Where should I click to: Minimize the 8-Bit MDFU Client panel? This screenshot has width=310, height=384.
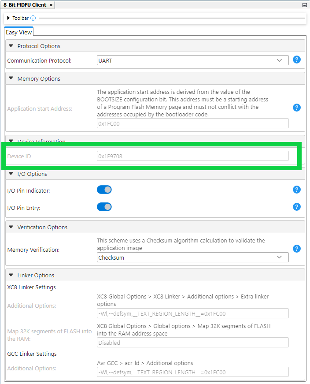[x=304, y=5]
